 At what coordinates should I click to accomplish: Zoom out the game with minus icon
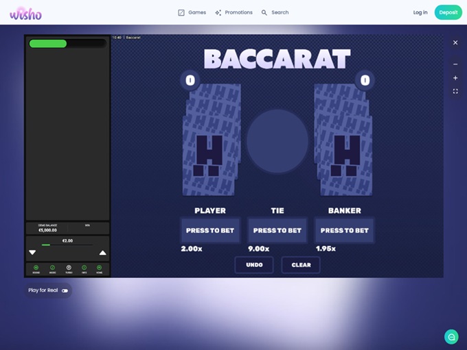pyautogui.click(x=455, y=64)
